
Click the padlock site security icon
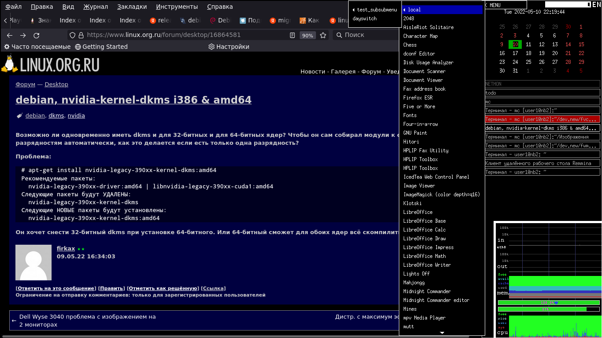pos(81,35)
